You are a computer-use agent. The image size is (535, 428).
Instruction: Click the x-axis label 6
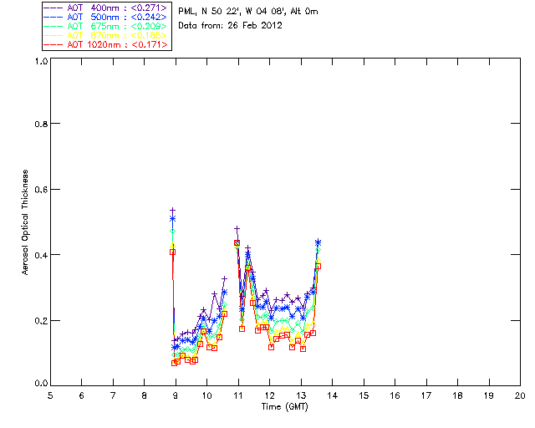coord(82,395)
